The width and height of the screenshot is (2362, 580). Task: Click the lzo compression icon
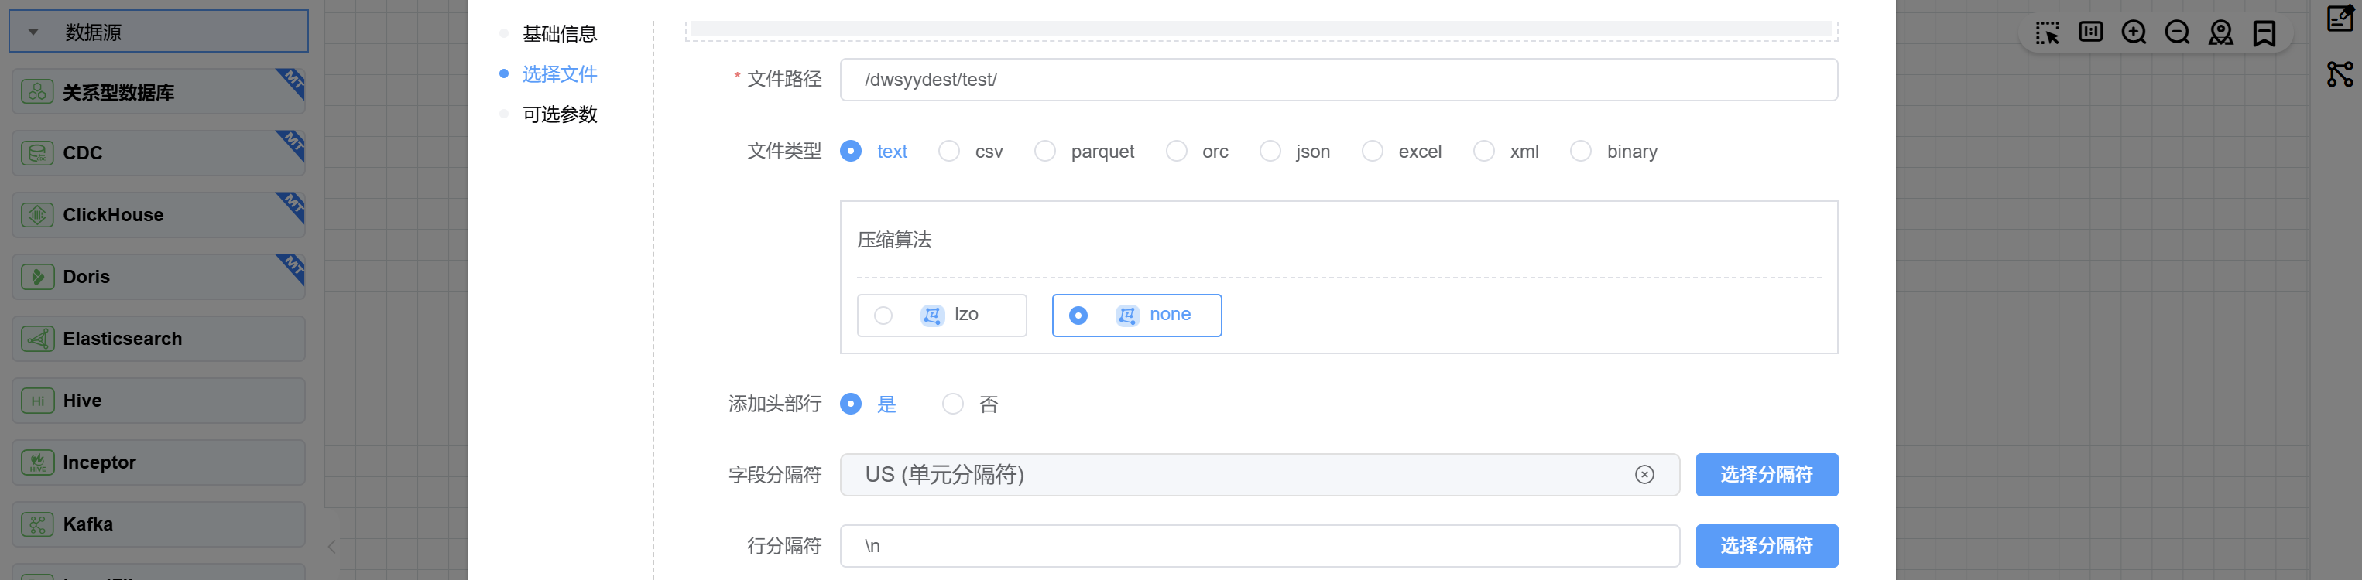pyautogui.click(x=933, y=316)
